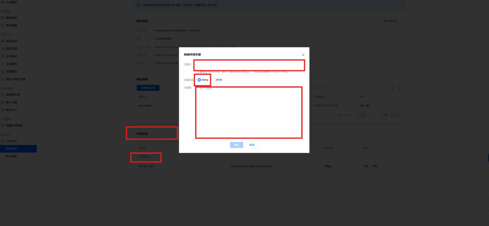Click the 编辑代码 link at top right
The image size is (489, 226).
pos(391,21)
